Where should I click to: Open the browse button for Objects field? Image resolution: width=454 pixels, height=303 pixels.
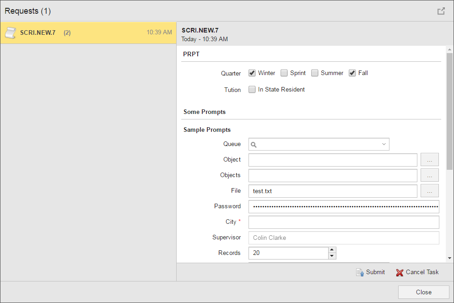point(429,175)
